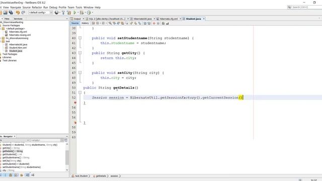Screen dimensions: 322x181
Task: Click the Navigator filter options icon beside name filter
Action: click(x=66, y=140)
